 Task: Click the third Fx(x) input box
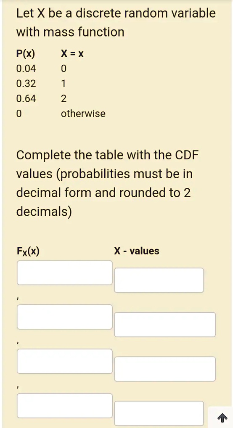(65, 361)
